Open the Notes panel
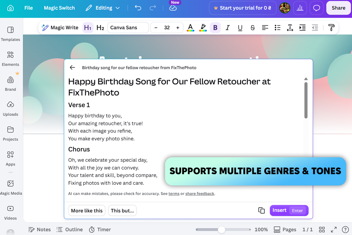 click(x=40, y=229)
